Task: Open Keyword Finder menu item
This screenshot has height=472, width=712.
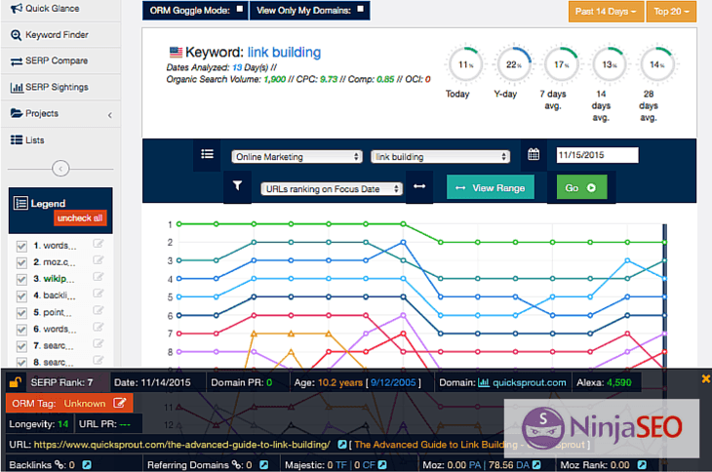Action: click(x=60, y=35)
